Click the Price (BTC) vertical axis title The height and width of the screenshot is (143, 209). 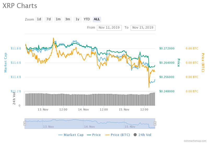(x=203, y=63)
